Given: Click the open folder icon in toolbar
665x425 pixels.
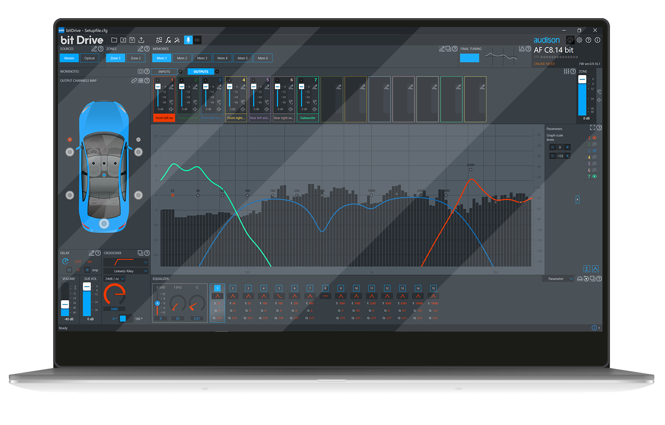Looking at the screenshot, I should pos(114,40).
